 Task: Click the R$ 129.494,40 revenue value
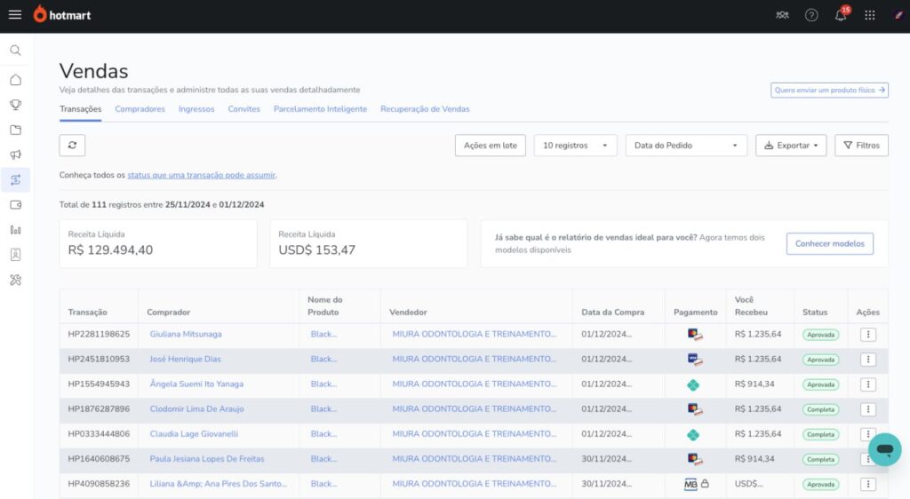pyautogui.click(x=110, y=250)
